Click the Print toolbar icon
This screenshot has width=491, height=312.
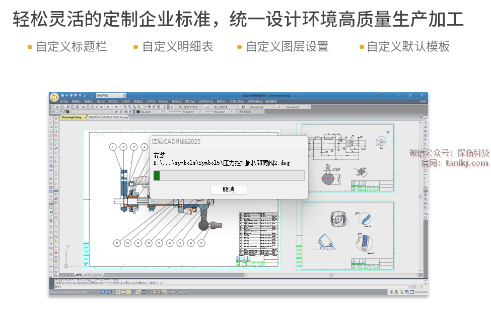tap(68, 107)
